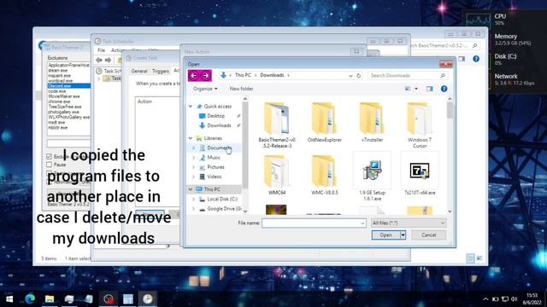Toggle the Pause checkbox in Basic Themer
The width and height of the screenshot is (547, 307).
[x=50, y=165]
